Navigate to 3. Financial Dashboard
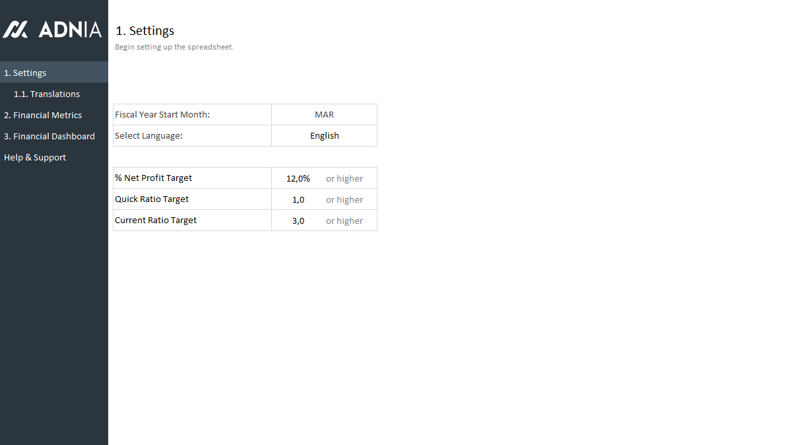Viewport: 786px width, 445px height. click(x=49, y=136)
